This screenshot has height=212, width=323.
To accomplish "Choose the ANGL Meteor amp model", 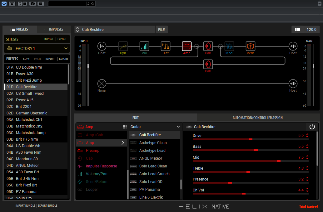I will pyautogui.click(x=155, y=158).
